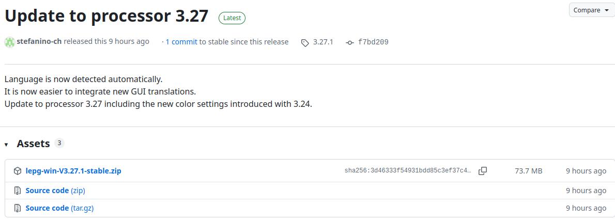Click the Latest release badge
This screenshot has height=221, width=615.
[232, 18]
